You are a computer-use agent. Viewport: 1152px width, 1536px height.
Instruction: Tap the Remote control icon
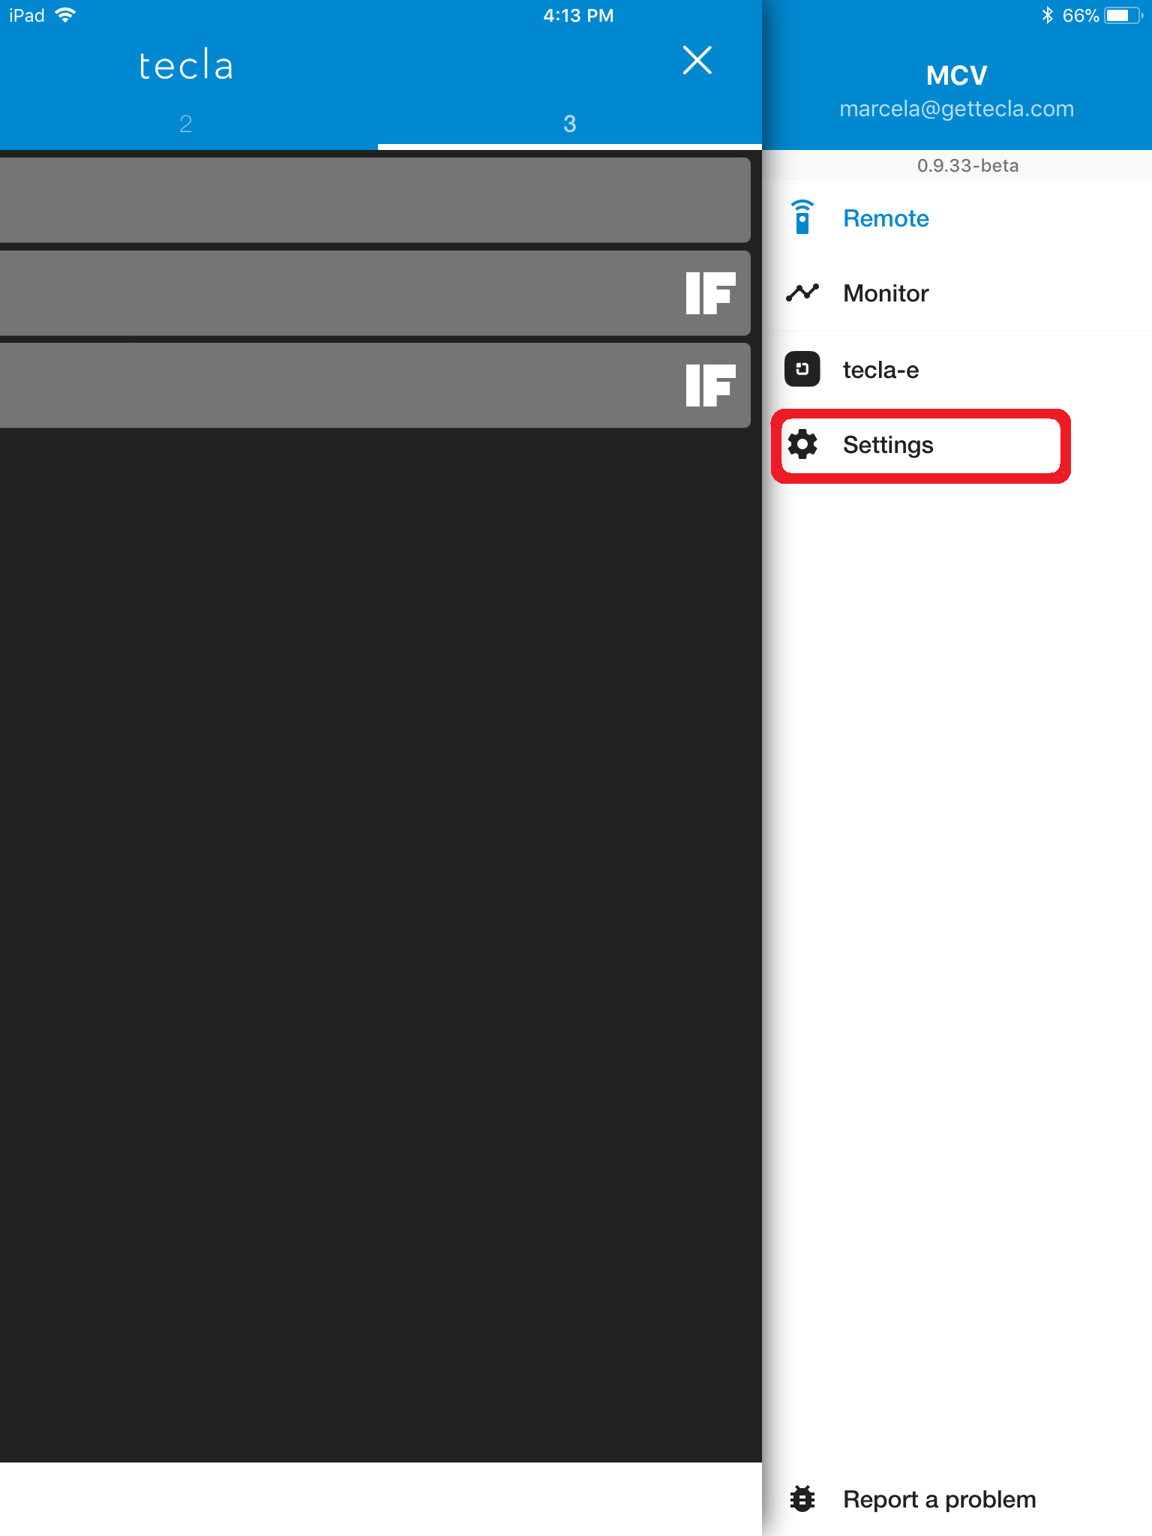[x=802, y=218]
